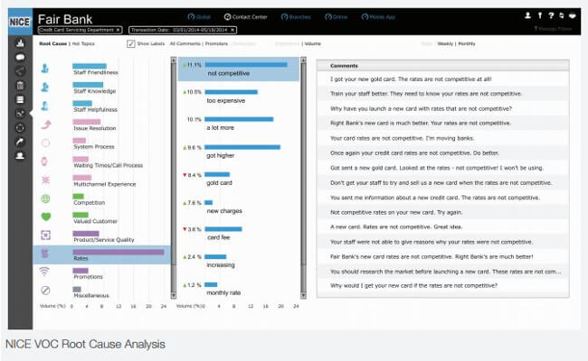
Task: Click the Miscellaneous crossed-circle icon
Action: (45, 290)
